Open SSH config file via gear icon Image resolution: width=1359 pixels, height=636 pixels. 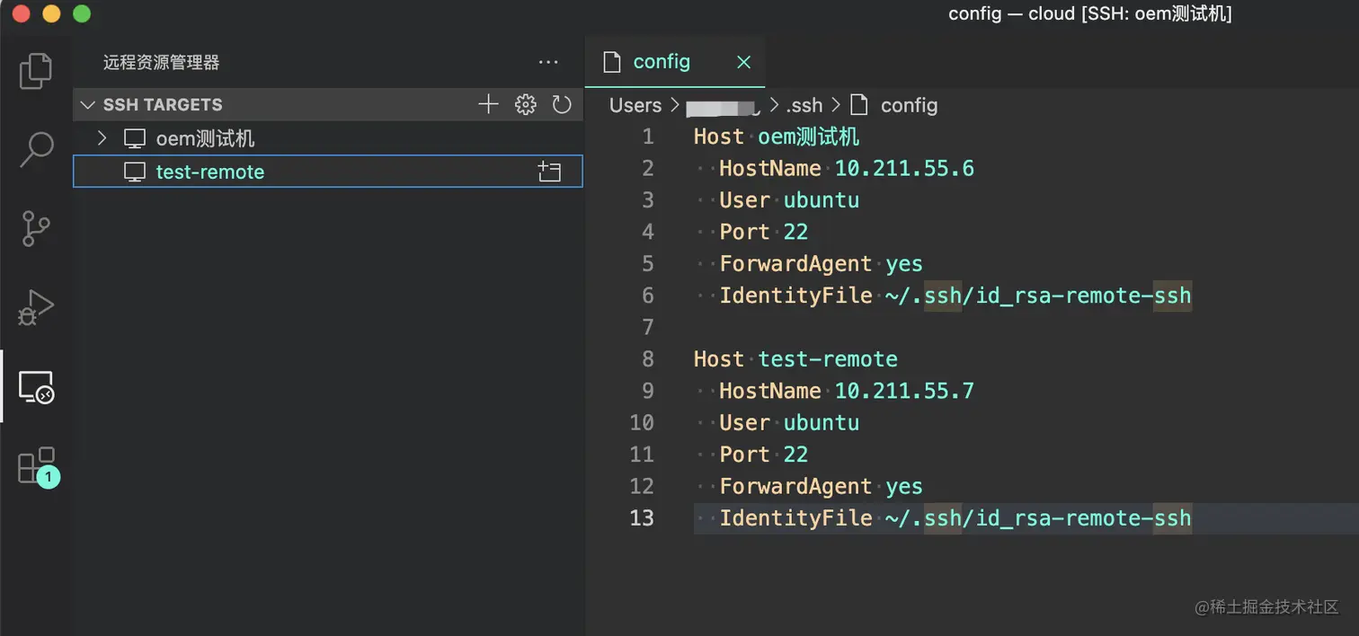525,105
